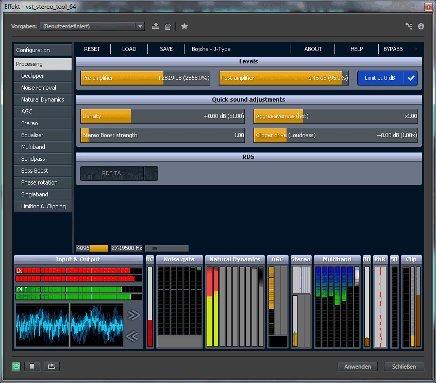Open Equalizer settings
Viewport: 436px width, 383px height.
click(43, 135)
